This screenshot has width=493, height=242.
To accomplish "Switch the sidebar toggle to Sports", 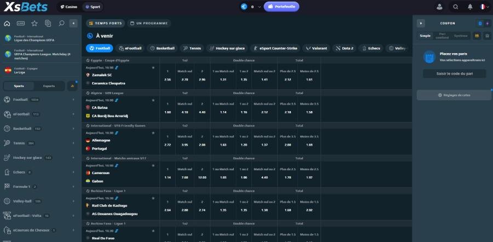I will coord(19,86).
